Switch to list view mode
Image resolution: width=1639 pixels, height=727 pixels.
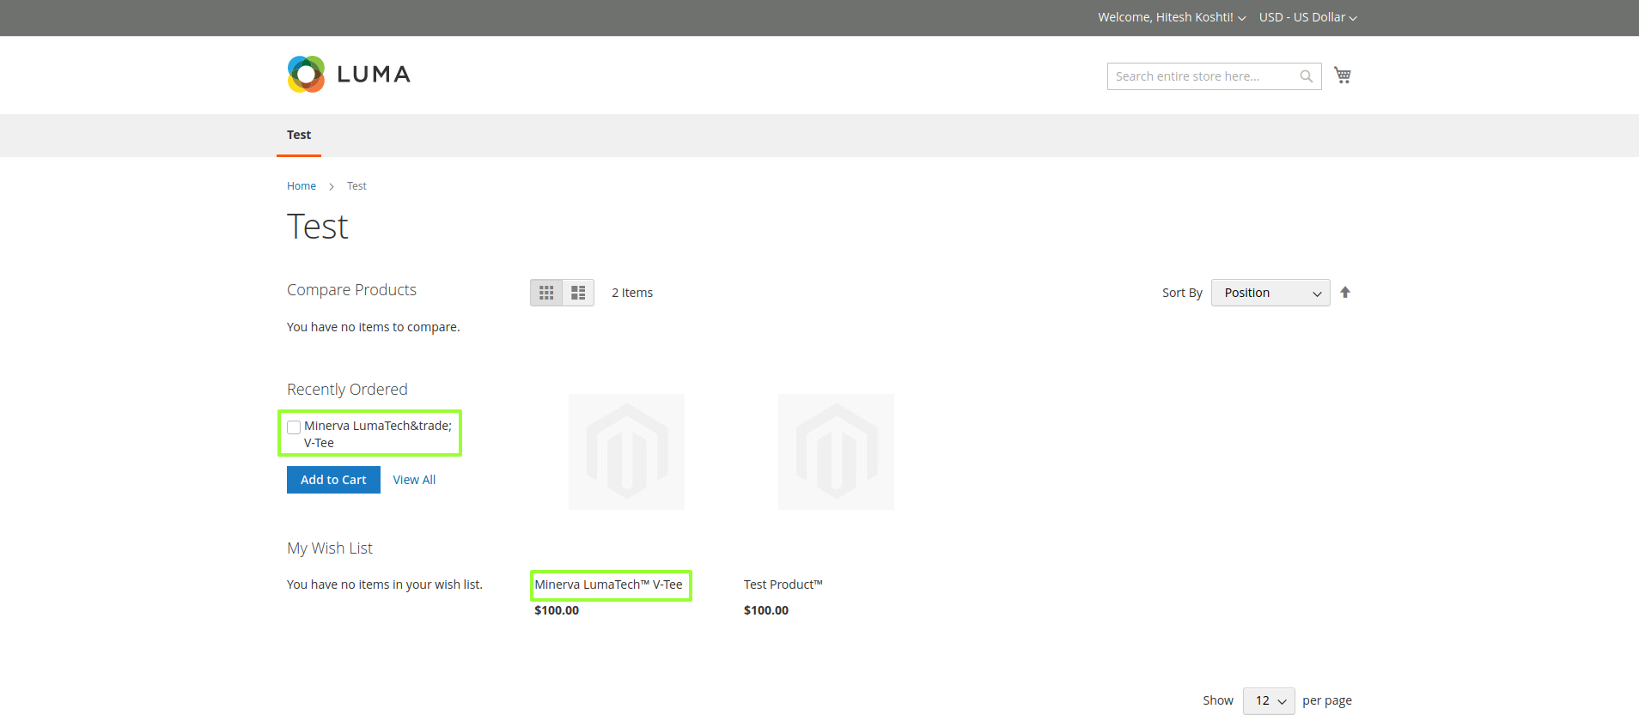[x=578, y=293]
